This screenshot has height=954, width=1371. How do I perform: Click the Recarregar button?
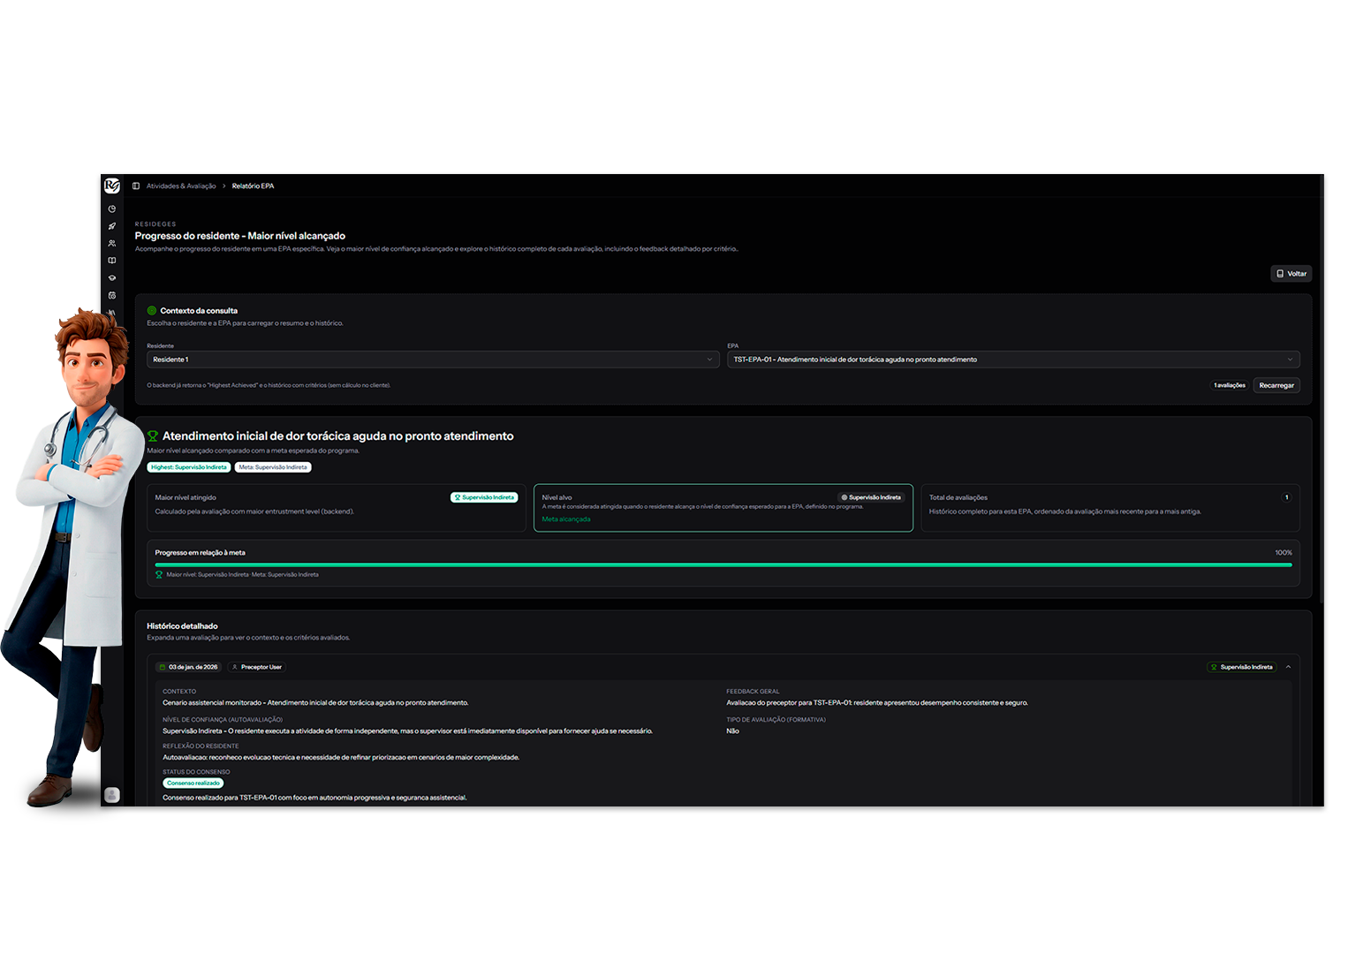point(1276,385)
